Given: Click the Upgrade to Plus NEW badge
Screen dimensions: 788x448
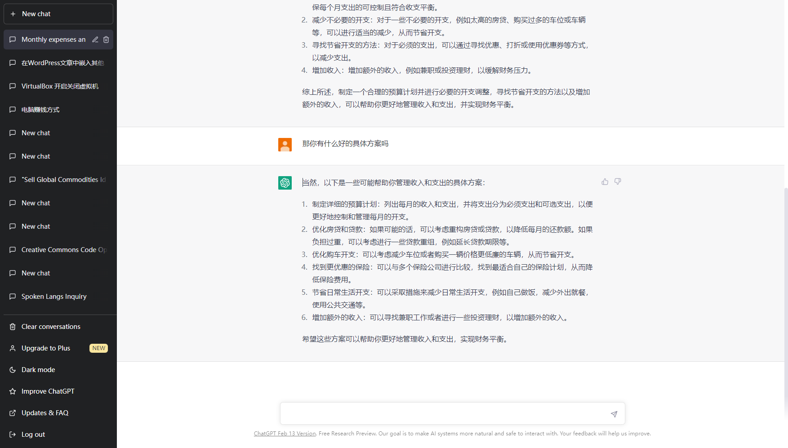Looking at the screenshot, I should click(x=98, y=348).
